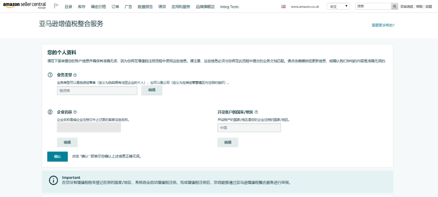Screen dimensions: 438x197
Task: Click the search magnifier button
Action: coord(395,6)
